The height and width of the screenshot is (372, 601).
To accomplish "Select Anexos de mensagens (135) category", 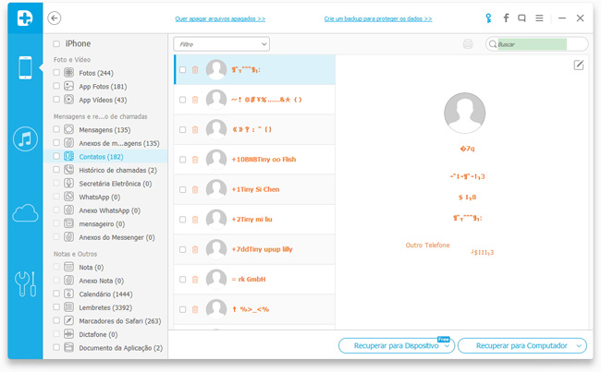I will [105, 143].
